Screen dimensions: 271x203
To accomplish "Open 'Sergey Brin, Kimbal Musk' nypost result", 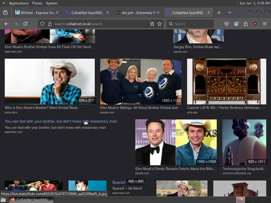I will point(198,47).
